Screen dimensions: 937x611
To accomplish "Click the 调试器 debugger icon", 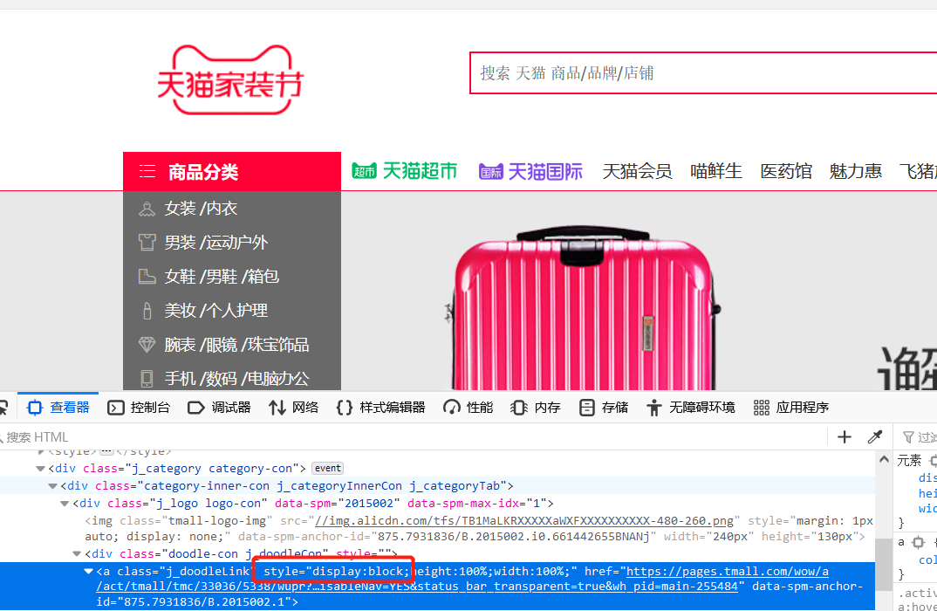I will tap(196, 408).
